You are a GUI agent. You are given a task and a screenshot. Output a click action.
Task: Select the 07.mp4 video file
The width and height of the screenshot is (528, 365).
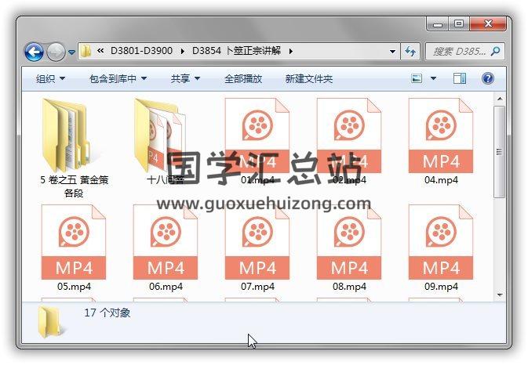[257, 242]
